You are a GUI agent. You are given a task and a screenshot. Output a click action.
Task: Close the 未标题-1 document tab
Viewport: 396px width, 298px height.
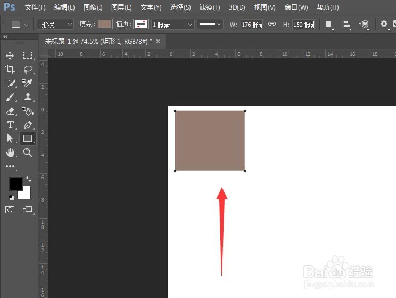(158, 41)
